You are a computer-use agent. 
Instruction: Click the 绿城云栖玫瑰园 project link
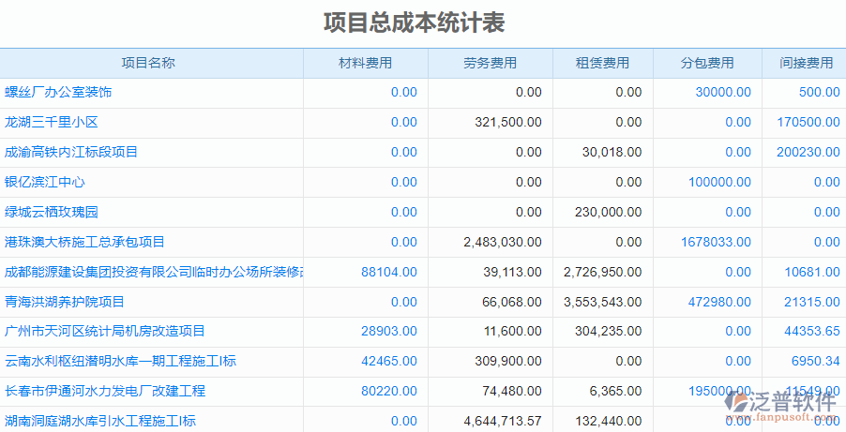(52, 212)
